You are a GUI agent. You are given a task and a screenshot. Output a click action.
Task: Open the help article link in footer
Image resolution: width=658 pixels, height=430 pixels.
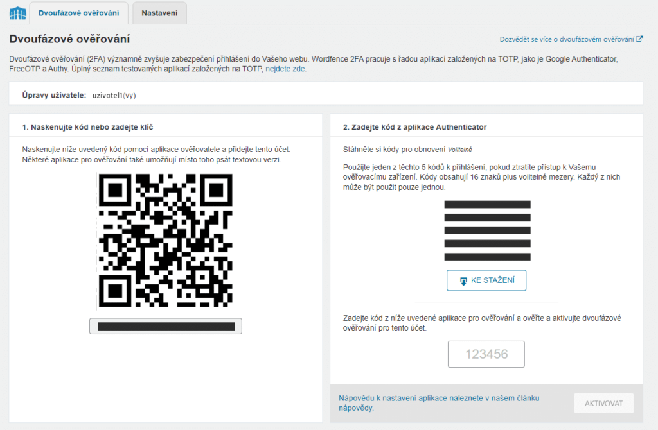(x=438, y=402)
